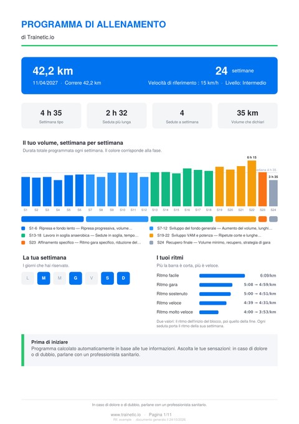299x424 pixels.
Task: Click the green phase strip under S13-S18
Action: 182,219
